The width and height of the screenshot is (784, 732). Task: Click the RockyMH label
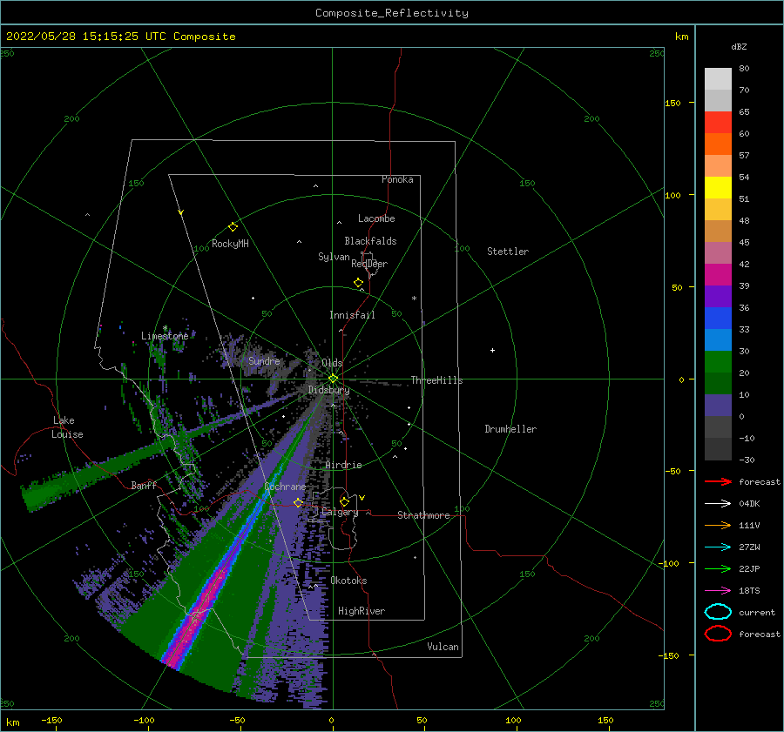pos(230,244)
